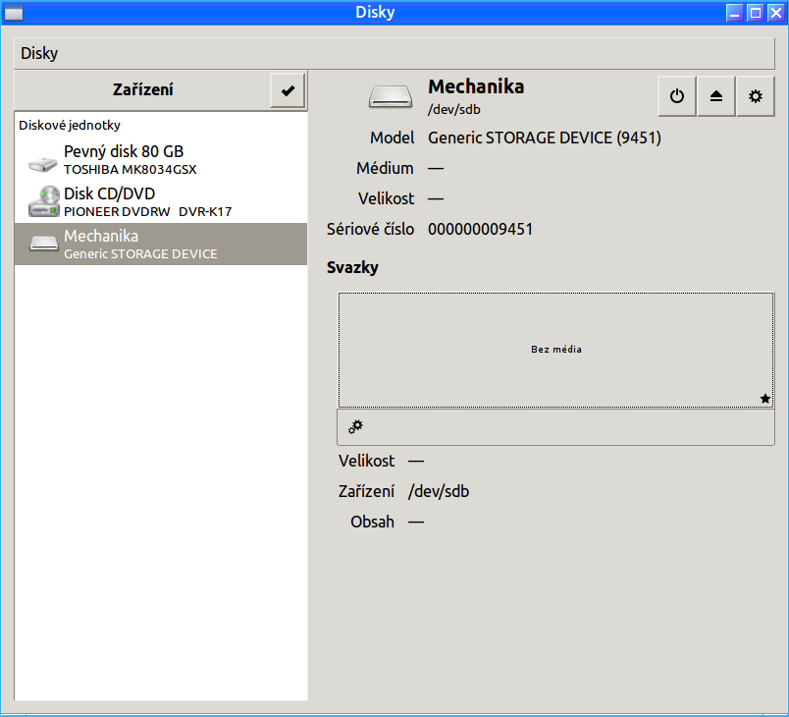Click the model Generic STORAGE DEVICE (9451)

click(x=545, y=138)
